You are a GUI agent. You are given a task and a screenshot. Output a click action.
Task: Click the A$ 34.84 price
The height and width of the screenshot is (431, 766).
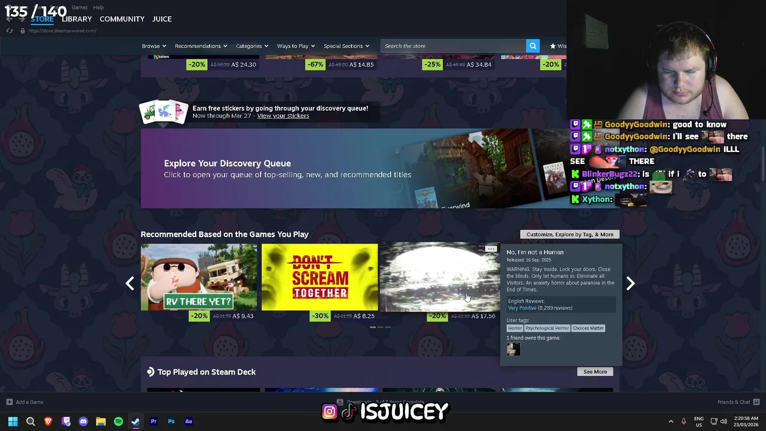tap(479, 65)
